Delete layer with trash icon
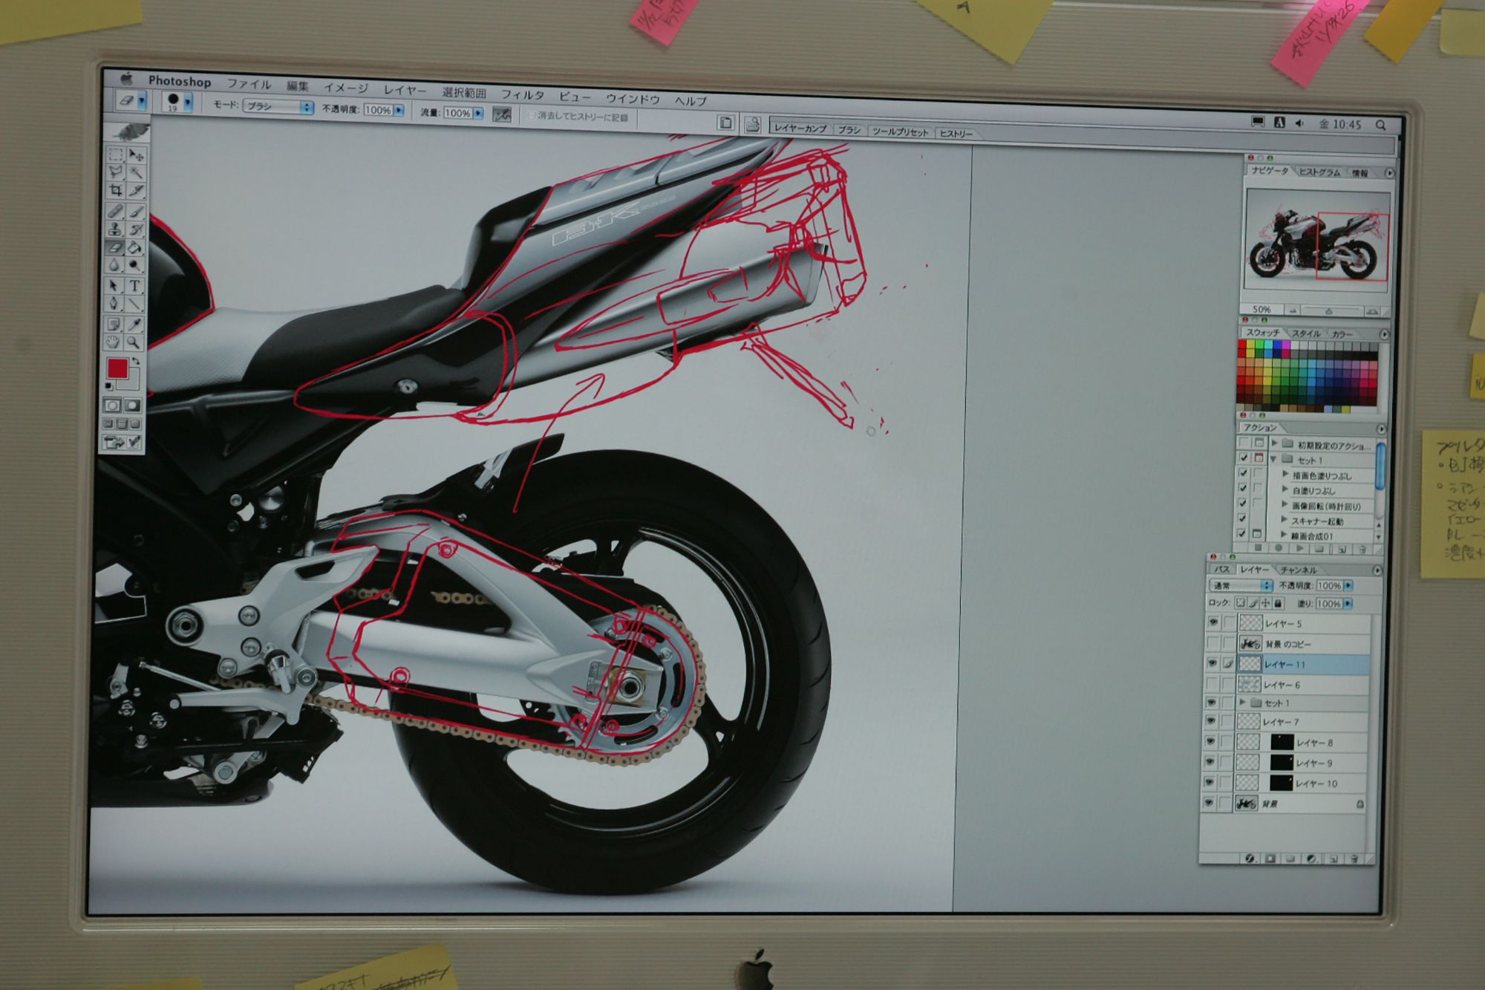The width and height of the screenshot is (1485, 990). tap(1353, 859)
